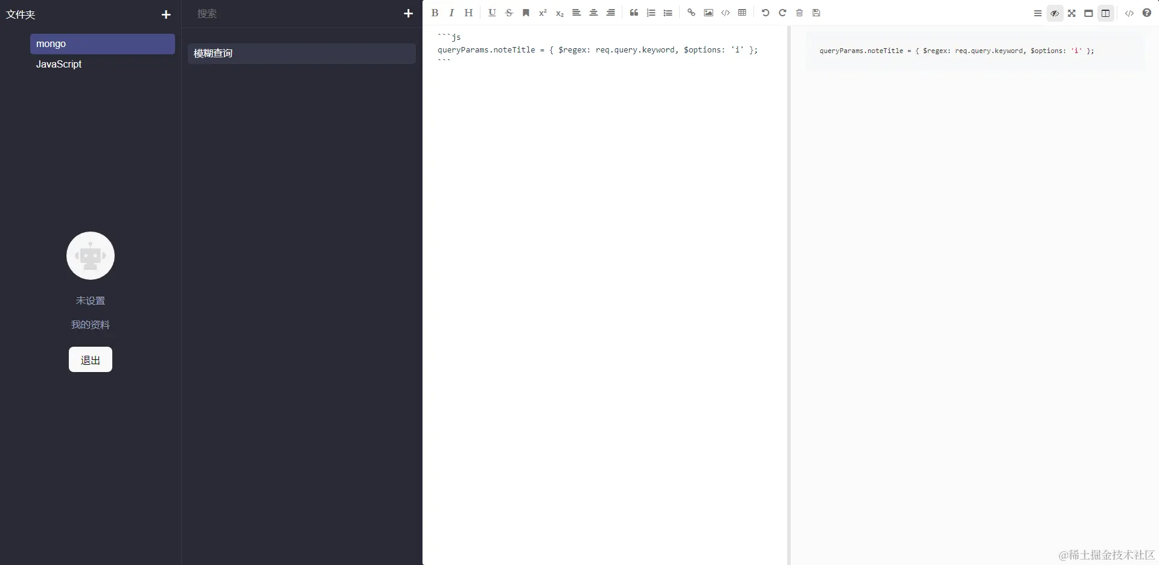Image resolution: width=1159 pixels, height=565 pixels.
Task: Open the heading (H) options
Action: click(468, 13)
